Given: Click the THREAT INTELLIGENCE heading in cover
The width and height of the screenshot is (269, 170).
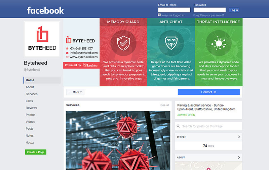Looking at the screenshot, I should (x=218, y=22).
